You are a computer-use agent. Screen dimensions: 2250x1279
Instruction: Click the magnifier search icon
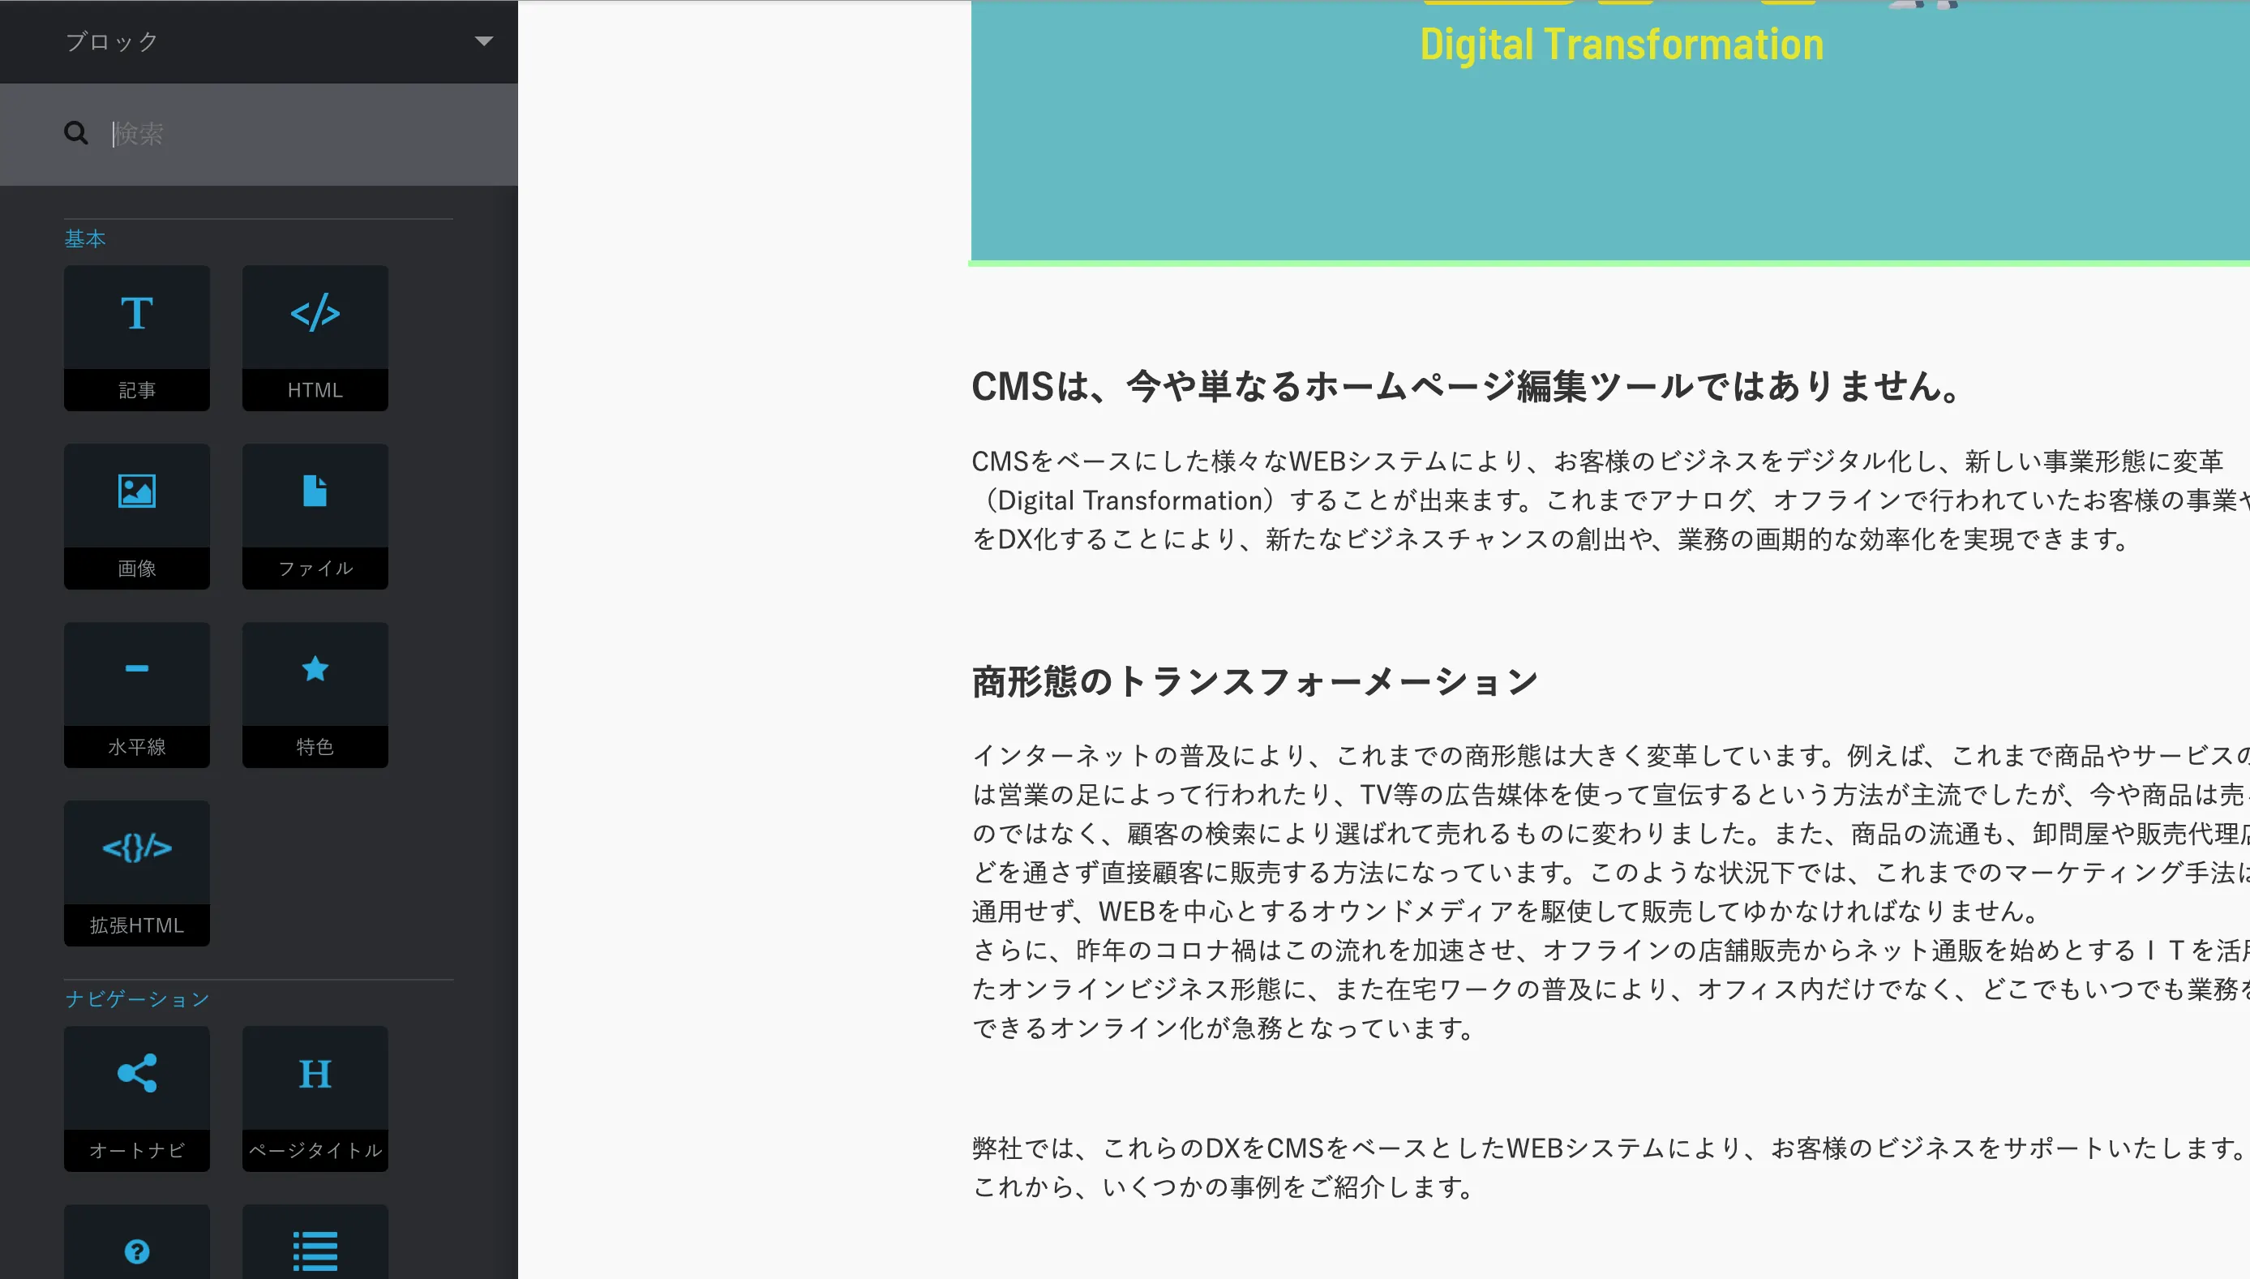pos(76,133)
